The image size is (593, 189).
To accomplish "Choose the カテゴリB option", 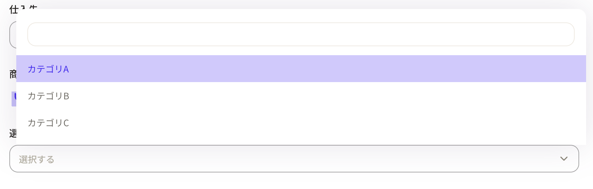I will [x=301, y=96].
